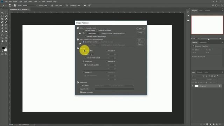Check Open first image to apply settings
Image resolution: width=224 pixels, height=126 pixels.
pyautogui.click(x=85, y=36)
